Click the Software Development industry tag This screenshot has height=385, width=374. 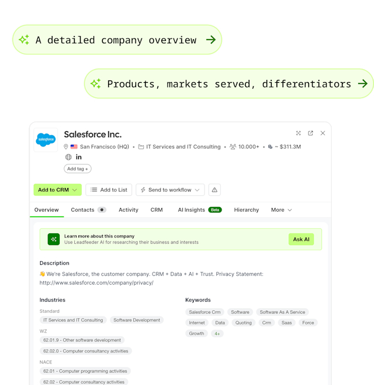point(137,320)
